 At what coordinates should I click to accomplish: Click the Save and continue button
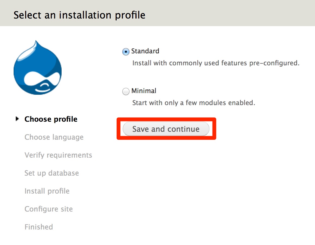(166, 129)
